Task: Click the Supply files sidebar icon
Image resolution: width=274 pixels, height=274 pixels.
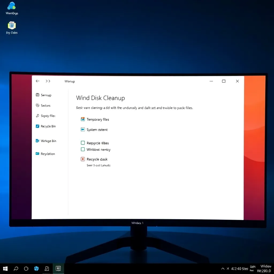Action: tap(38, 116)
